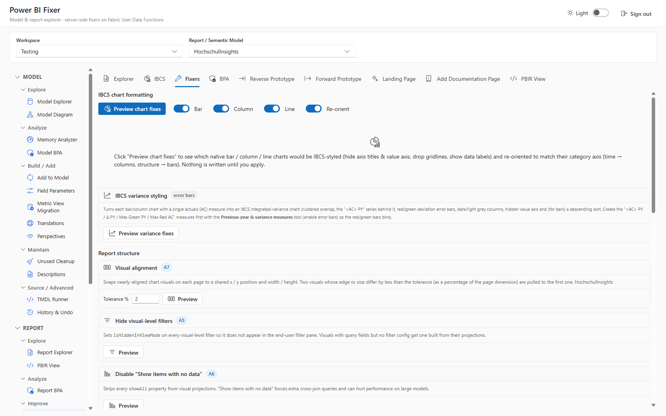Image resolution: width=666 pixels, height=416 pixels.
Task: Open the Report / Semantic Model dropdown
Action: pos(272,52)
